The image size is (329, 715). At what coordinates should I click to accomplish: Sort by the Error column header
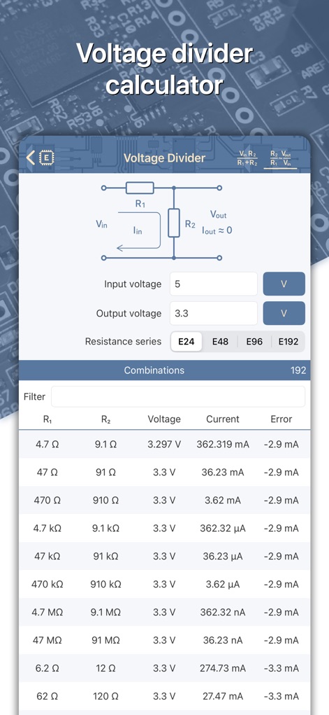coord(282,419)
